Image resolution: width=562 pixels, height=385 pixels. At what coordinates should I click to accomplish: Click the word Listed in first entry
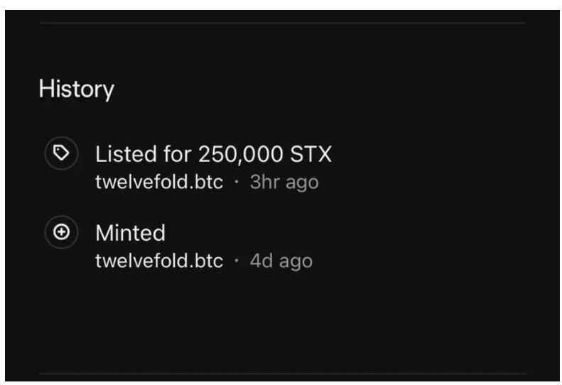[x=126, y=154]
